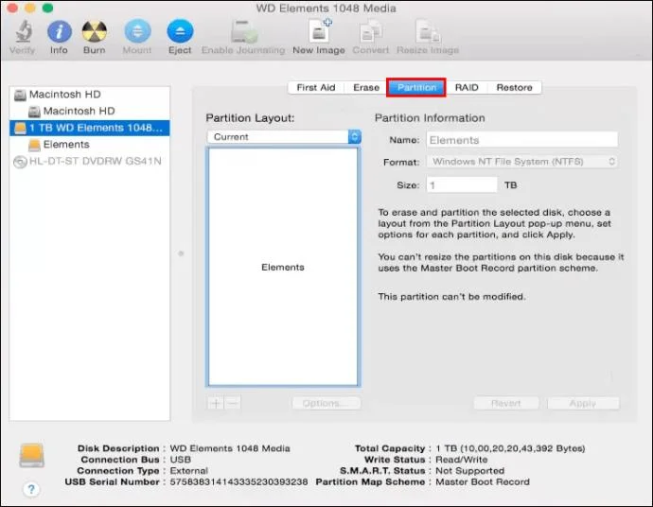653x507 pixels.
Task: Click the partition Size field
Action: (462, 184)
